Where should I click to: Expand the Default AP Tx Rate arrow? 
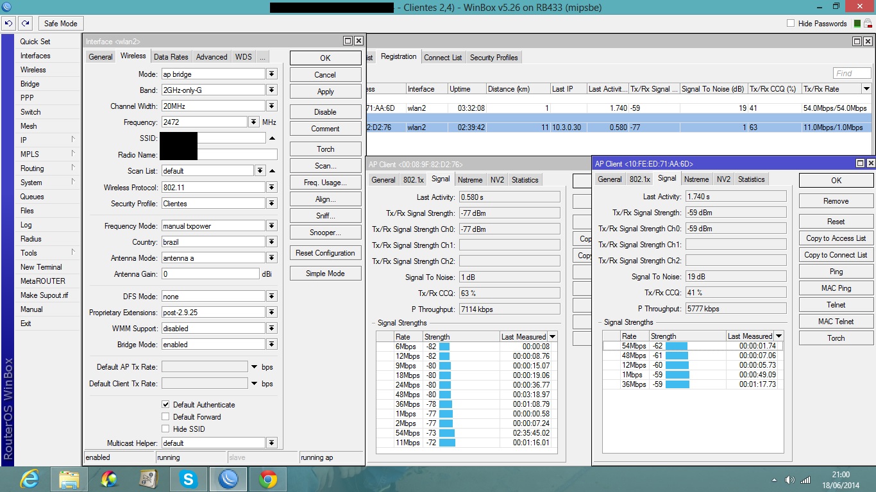[254, 367]
